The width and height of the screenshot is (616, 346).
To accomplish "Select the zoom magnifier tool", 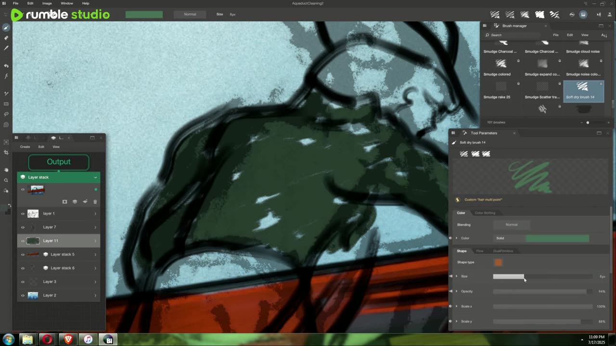I will coord(6,180).
